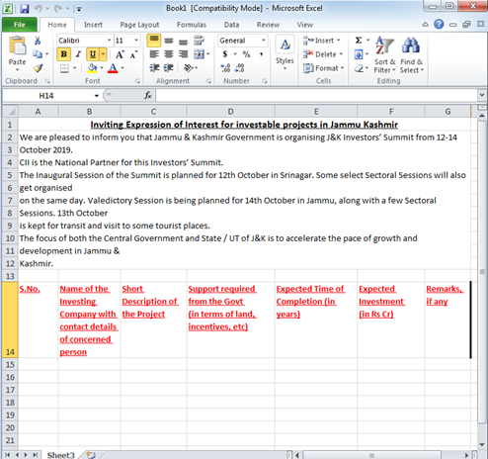The height and width of the screenshot is (459, 488).
Task: Open Sort & Filter tool
Action: coord(384,54)
